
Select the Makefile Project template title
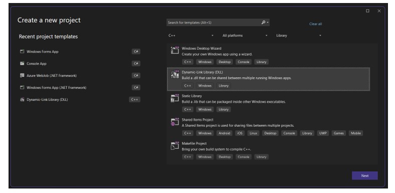point(194,143)
